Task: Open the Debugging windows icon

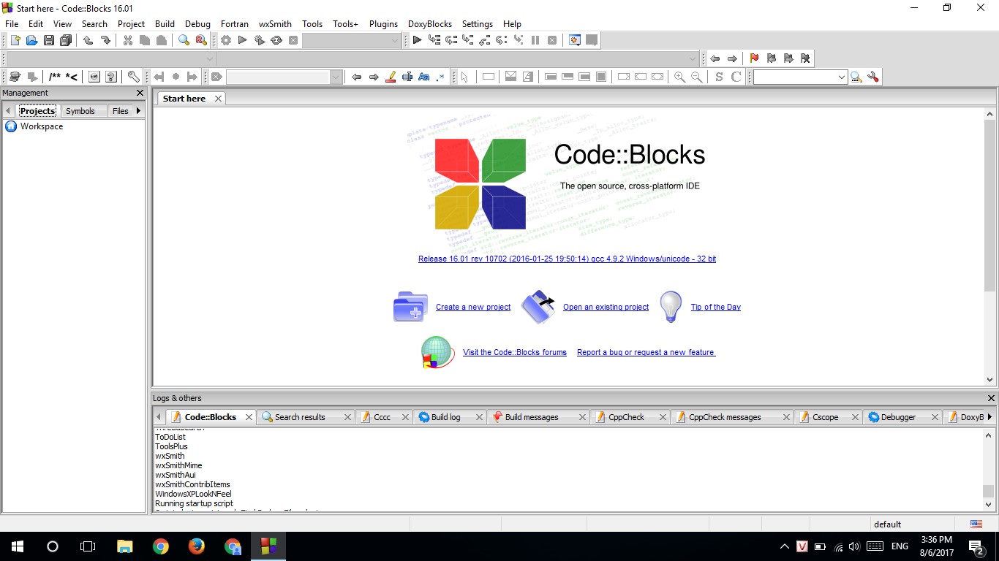Action: (575, 40)
